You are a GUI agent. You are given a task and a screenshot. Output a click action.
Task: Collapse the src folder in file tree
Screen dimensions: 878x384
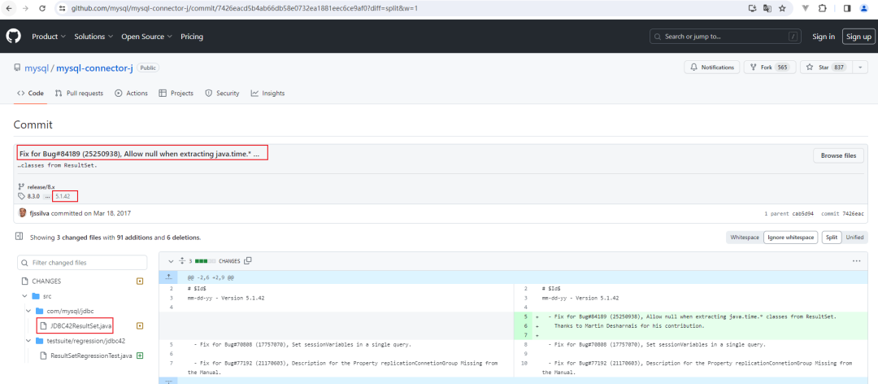pos(24,296)
